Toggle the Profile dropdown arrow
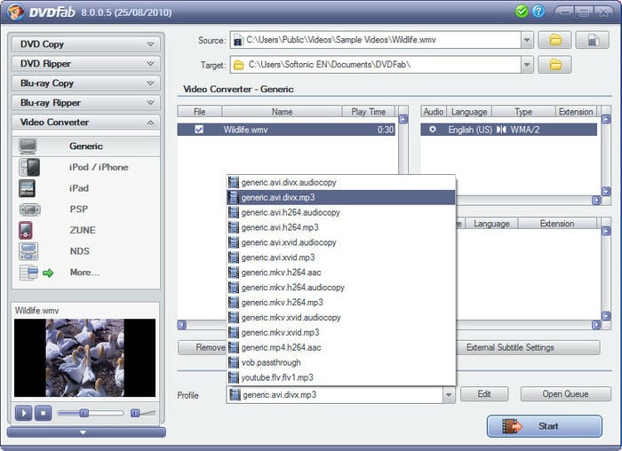Image resolution: width=622 pixels, height=451 pixels. pos(449,395)
